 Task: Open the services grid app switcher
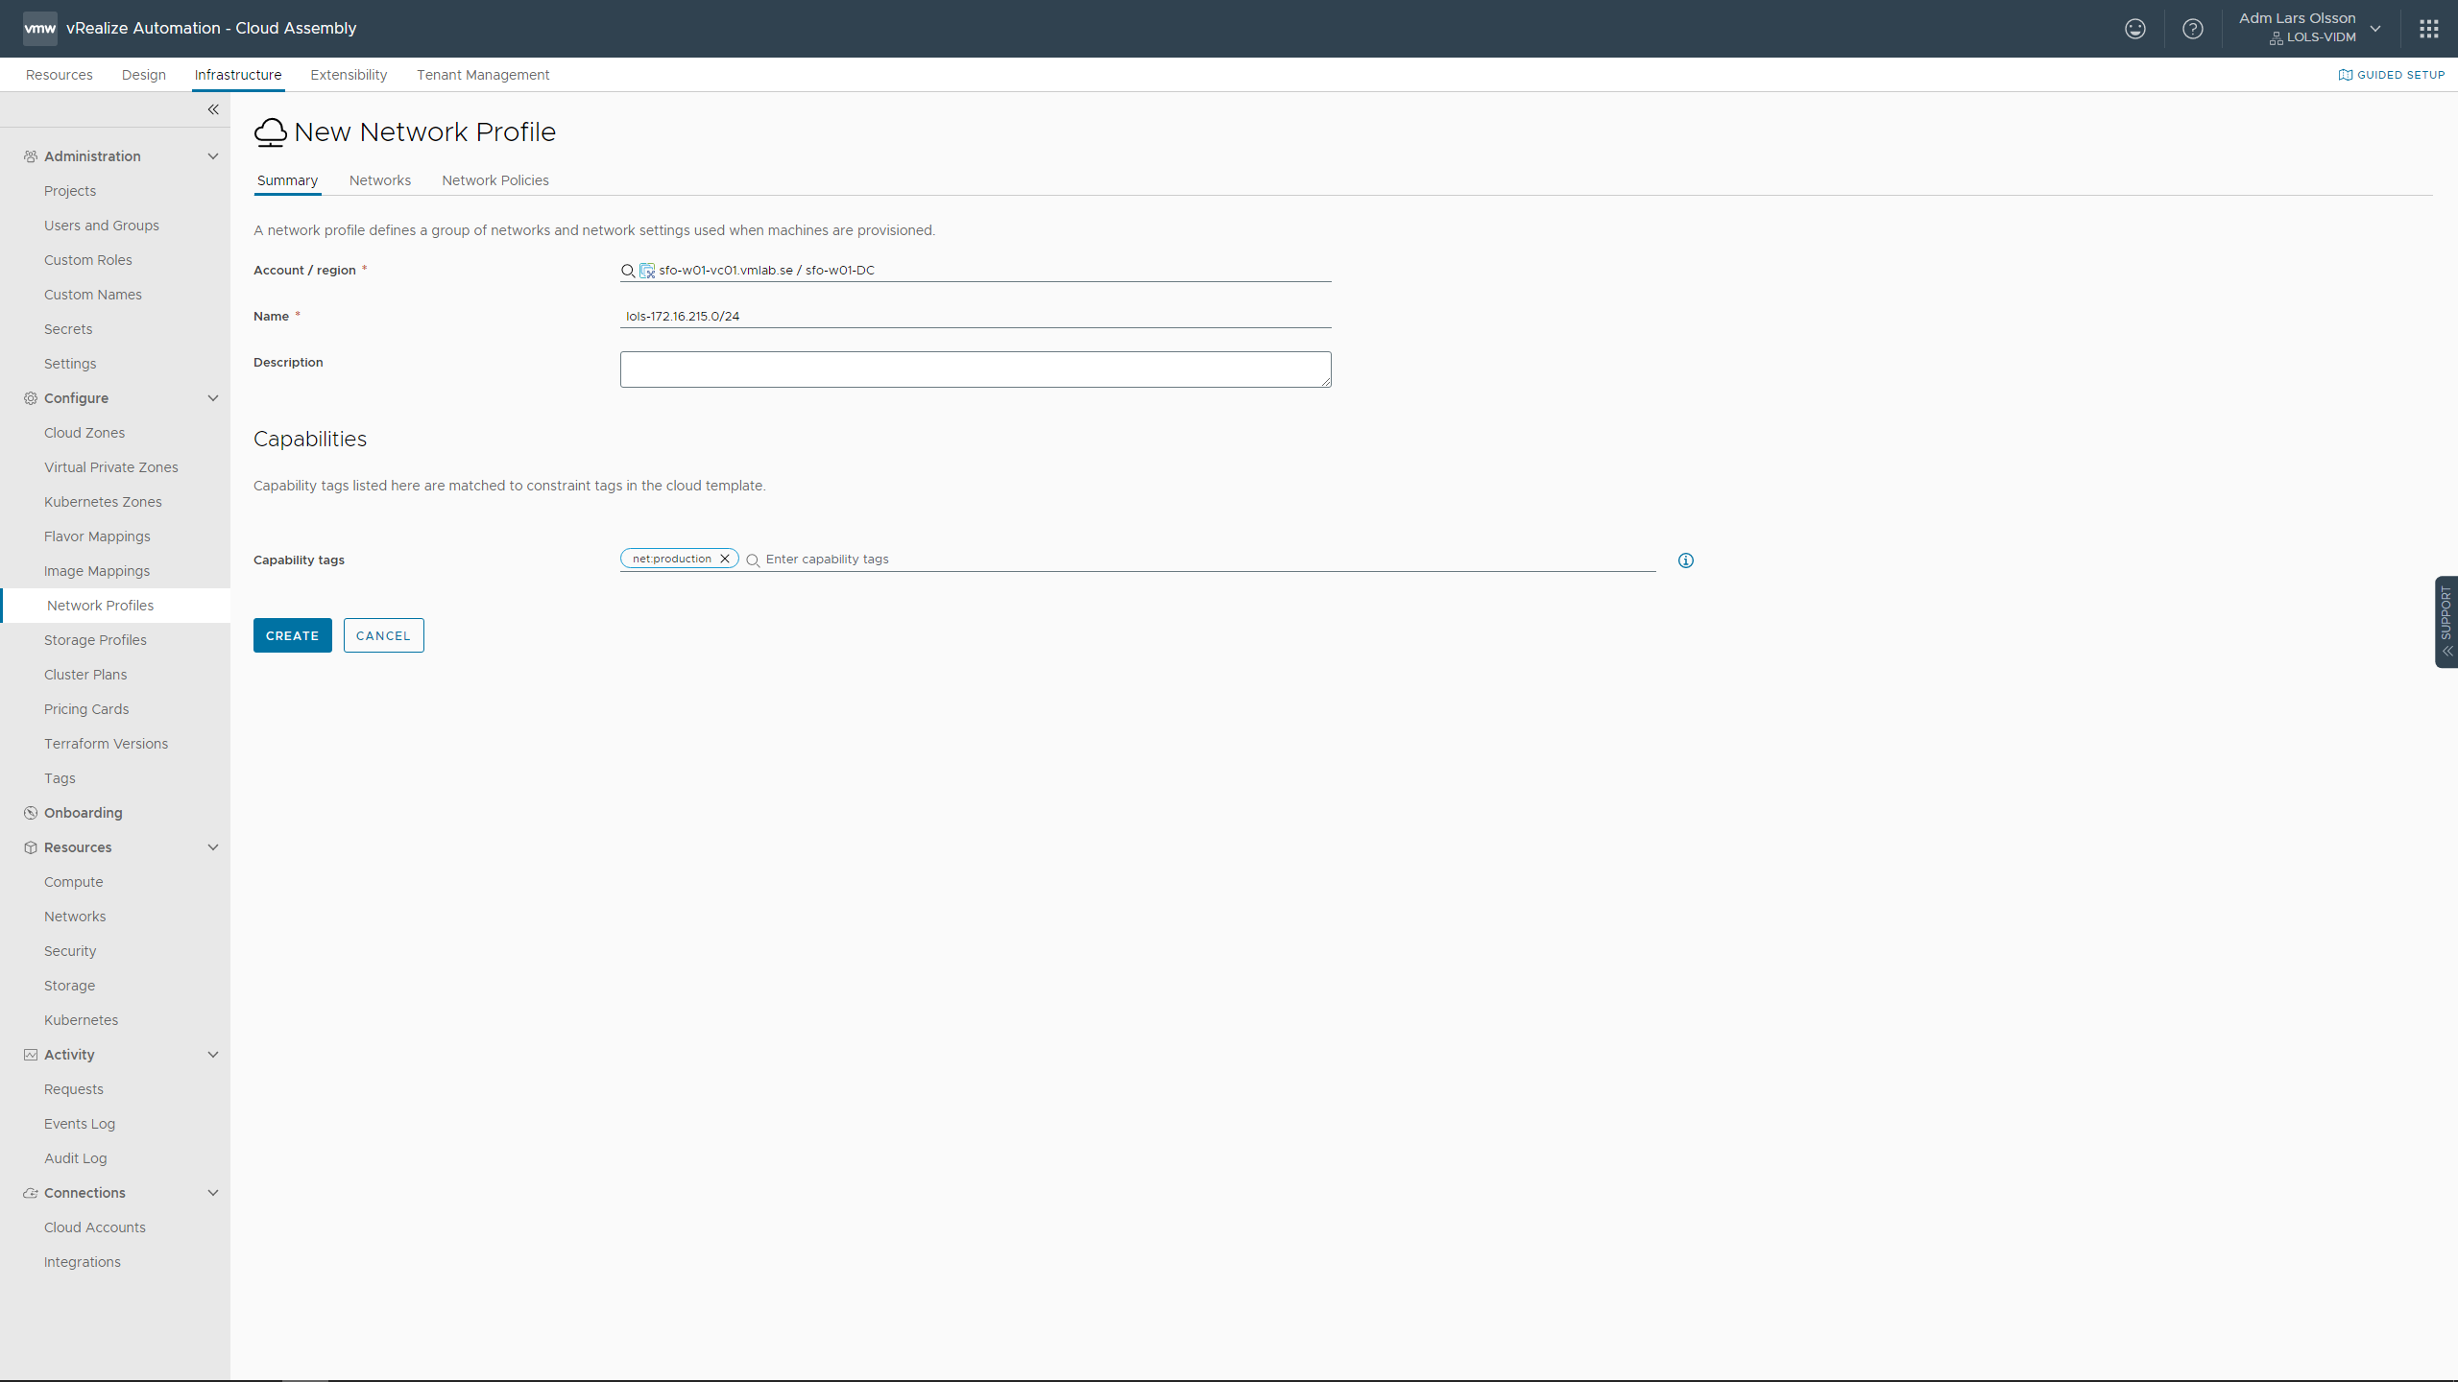point(2429,29)
